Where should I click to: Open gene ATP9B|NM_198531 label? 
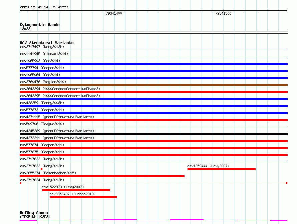tap(35, 217)
